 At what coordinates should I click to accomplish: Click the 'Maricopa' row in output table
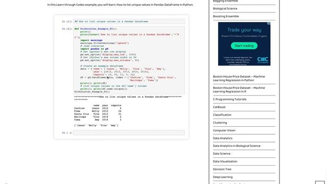click(x=98, y=117)
